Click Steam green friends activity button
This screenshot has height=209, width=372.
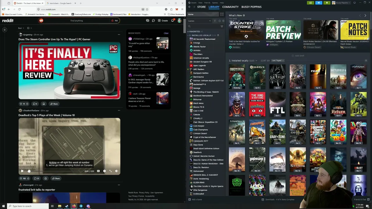(x=310, y=3)
